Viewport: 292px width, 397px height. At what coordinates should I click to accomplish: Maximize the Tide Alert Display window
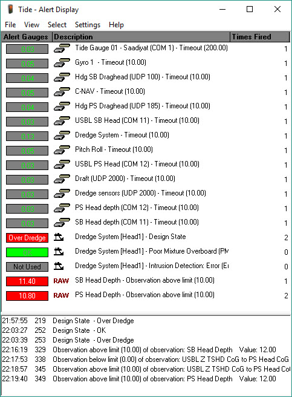(x=250, y=9)
